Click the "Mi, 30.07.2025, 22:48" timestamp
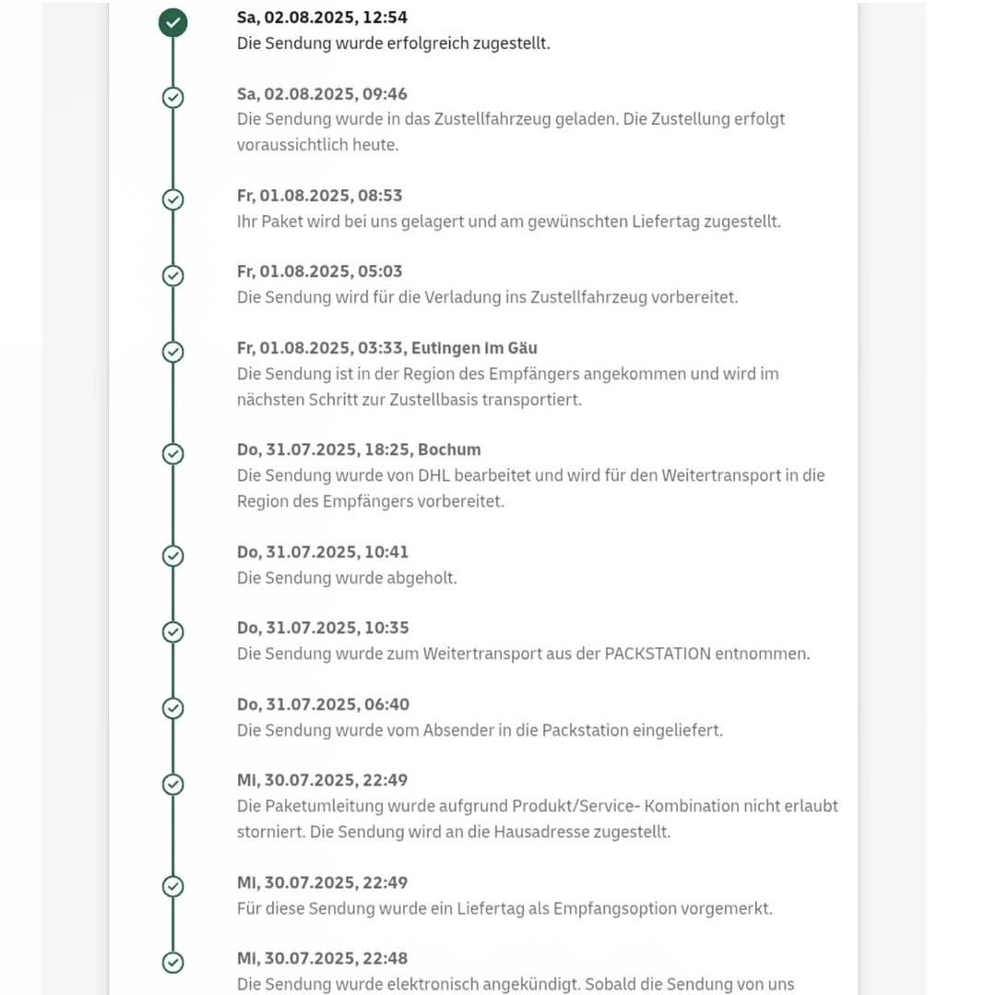 (322, 958)
